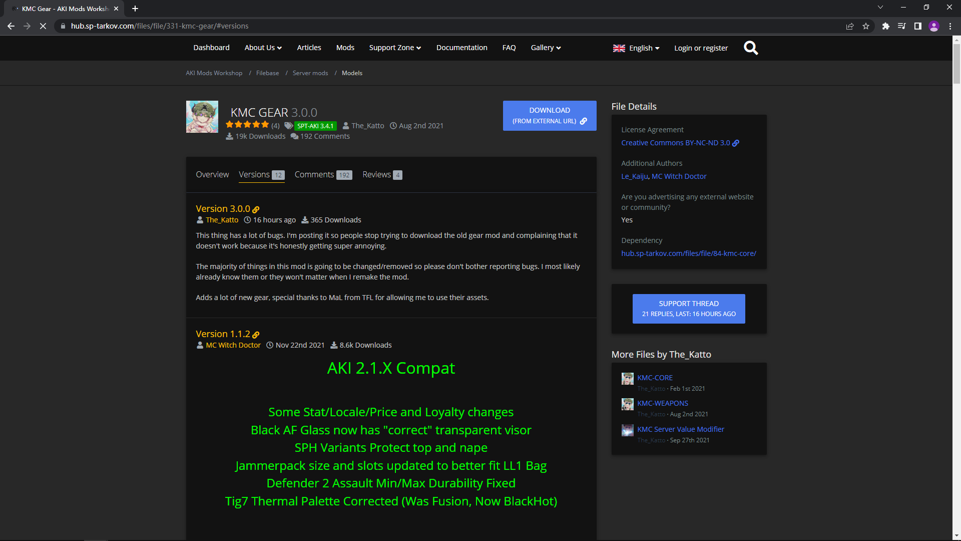
Task: Open the English language selector dropdown
Action: click(x=636, y=48)
